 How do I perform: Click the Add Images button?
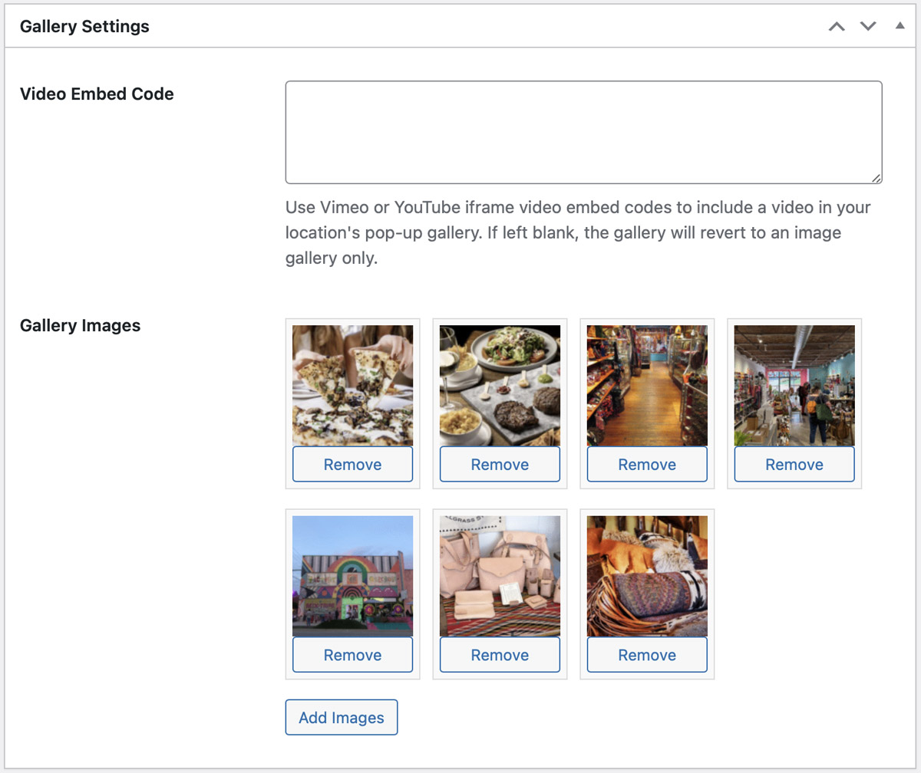coord(342,718)
